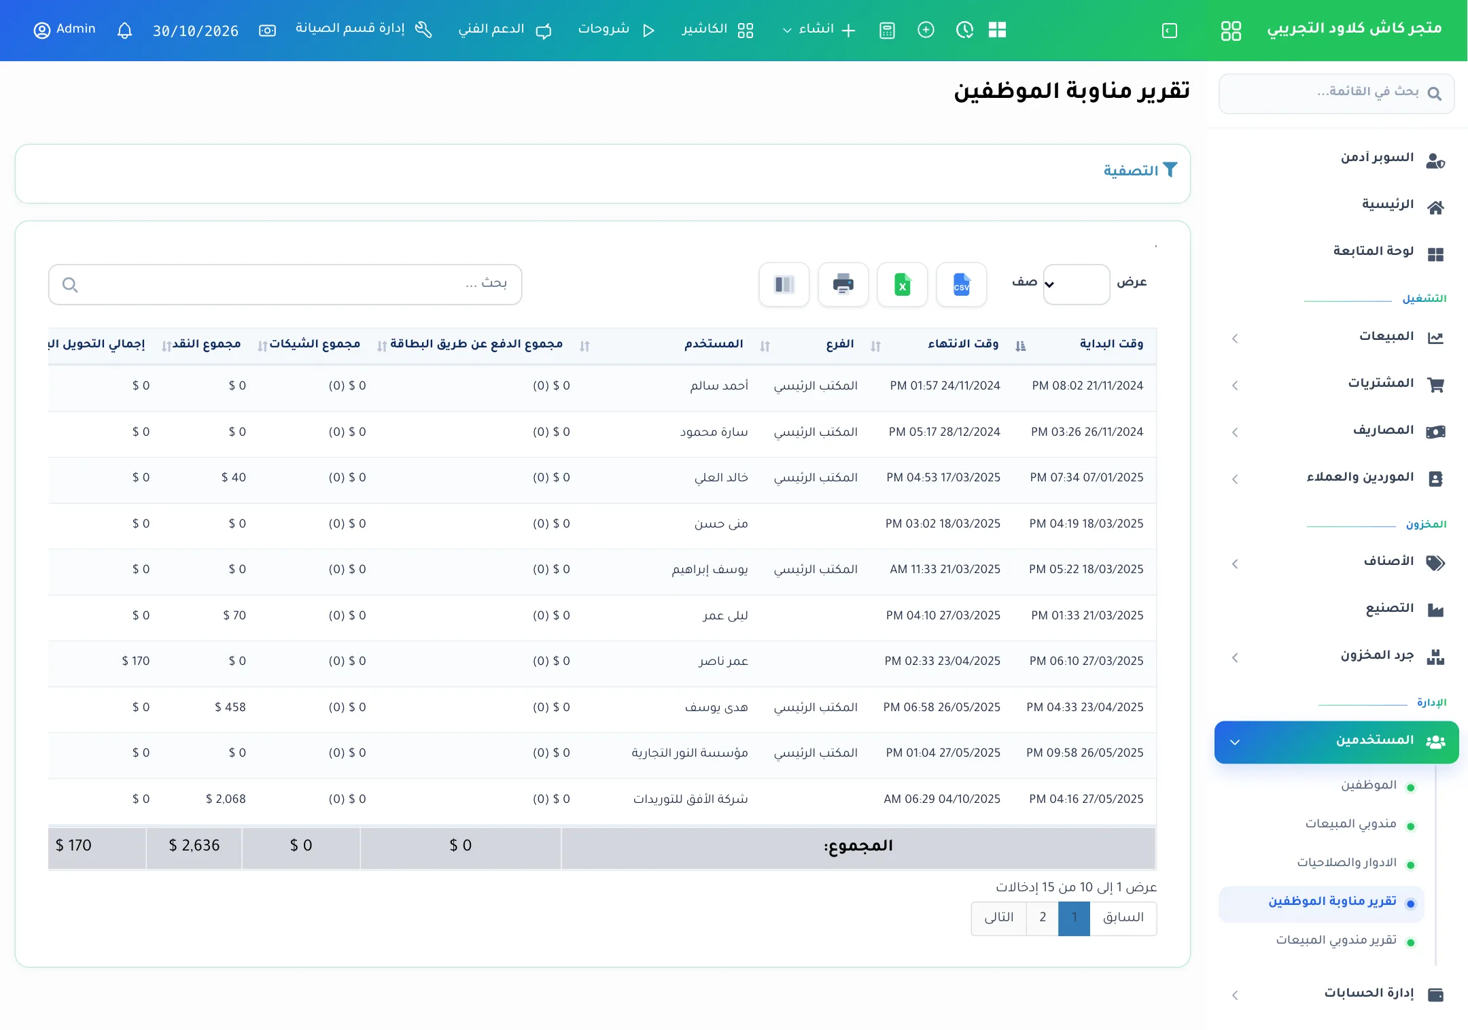The image size is (1468, 1030).
Task: Click السابق previous page button
Action: (1123, 919)
